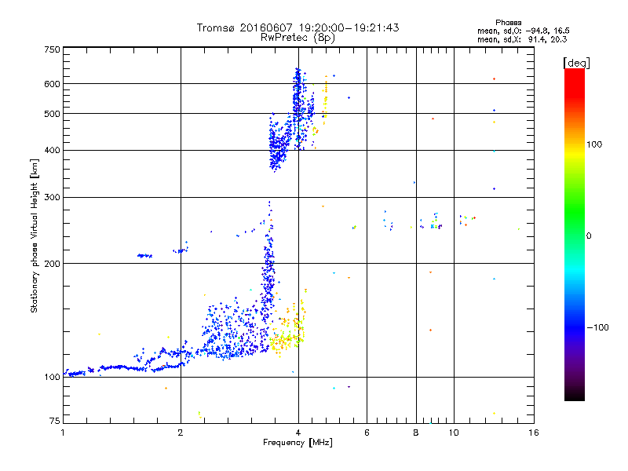Click the y-axis label 'Stationary phase Virtual Height [km]'
This screenshot has height=471, width=628.
pyautogui.click(x=35, y=235)
